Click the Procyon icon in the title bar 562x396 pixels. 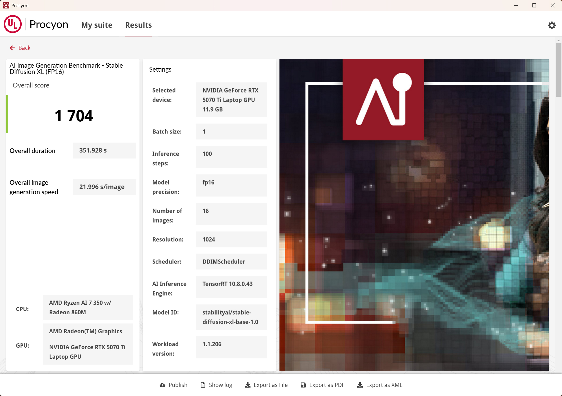[x=6, y=5]
